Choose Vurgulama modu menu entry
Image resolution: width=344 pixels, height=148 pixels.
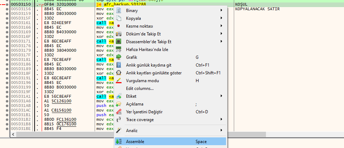[170, 81]
